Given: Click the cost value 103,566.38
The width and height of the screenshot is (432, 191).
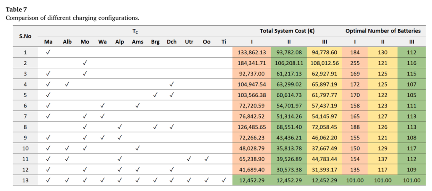Looking at the screenshot, I should [252, 95].
